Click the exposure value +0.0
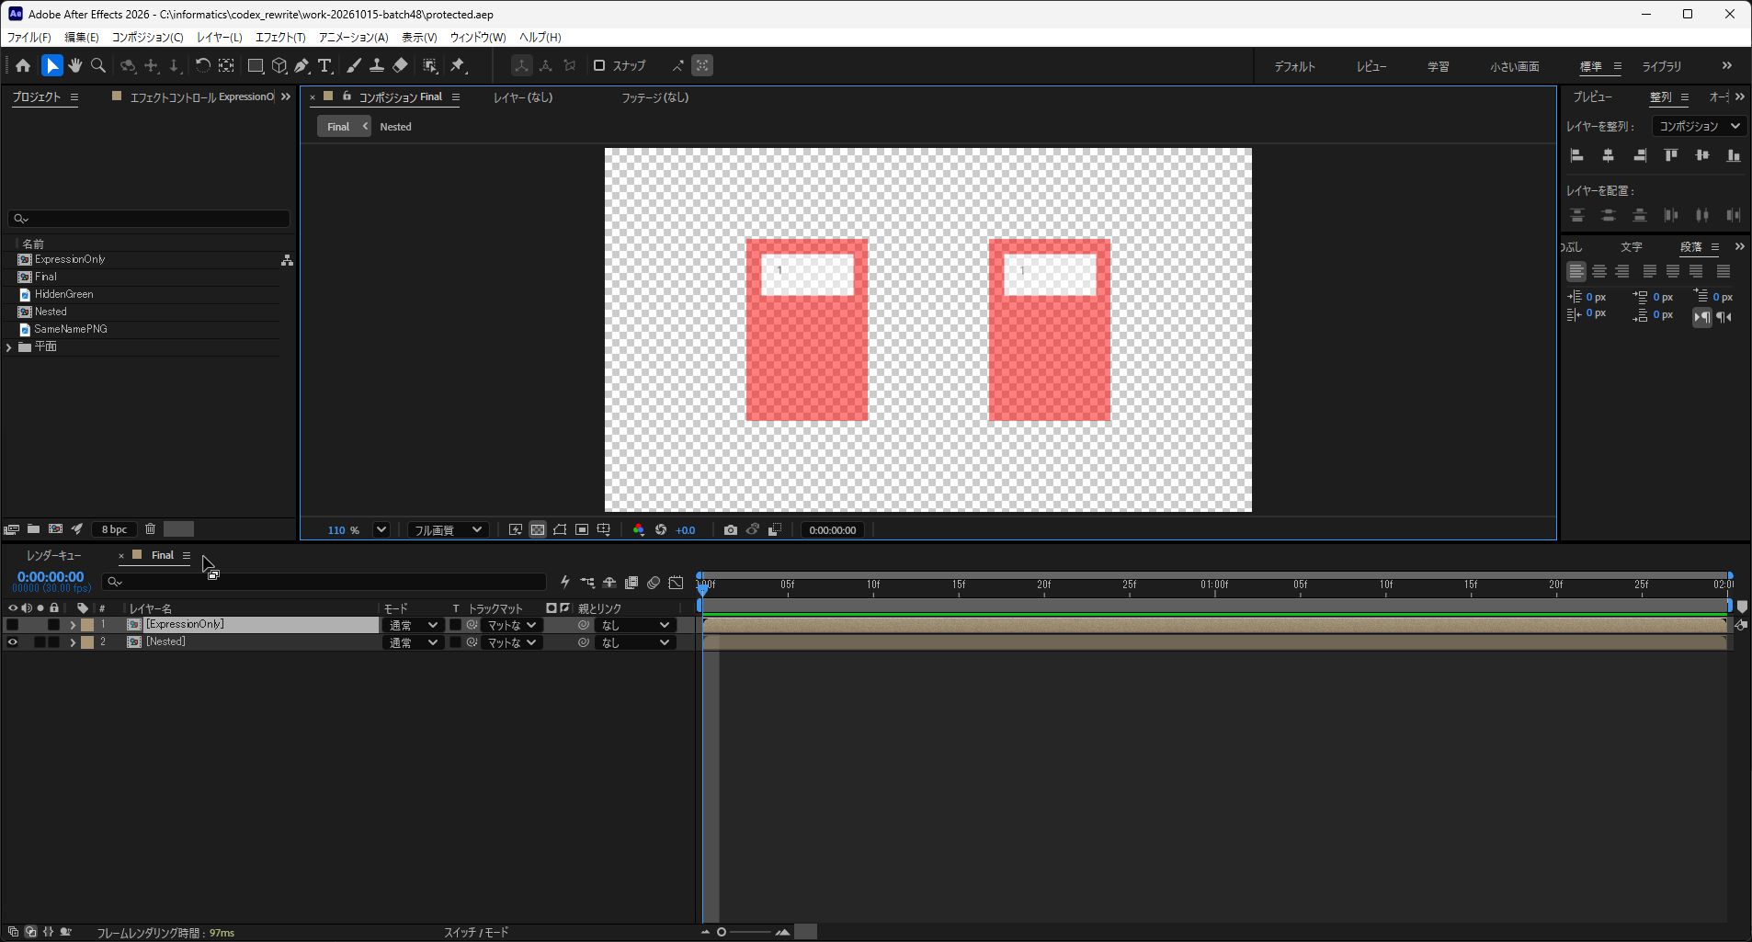Viewport: 1752px width, 942px height. click(x=686, y=530)
